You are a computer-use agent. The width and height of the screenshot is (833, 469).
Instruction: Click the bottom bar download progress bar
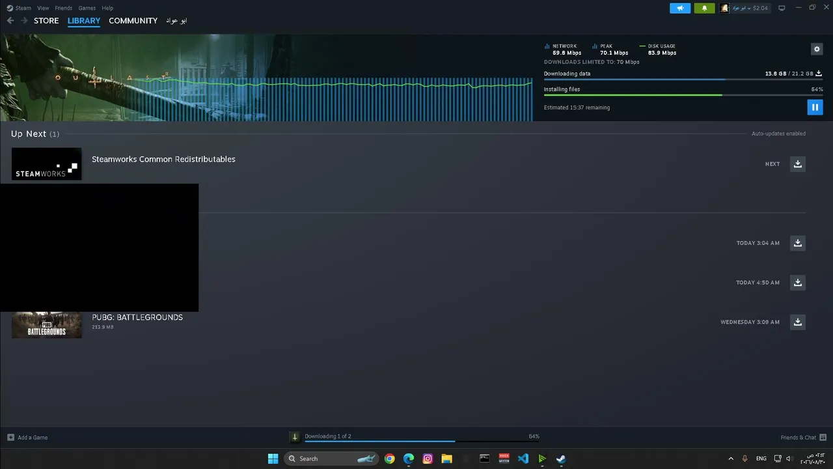pyautogui.click(x=422, y=442)
